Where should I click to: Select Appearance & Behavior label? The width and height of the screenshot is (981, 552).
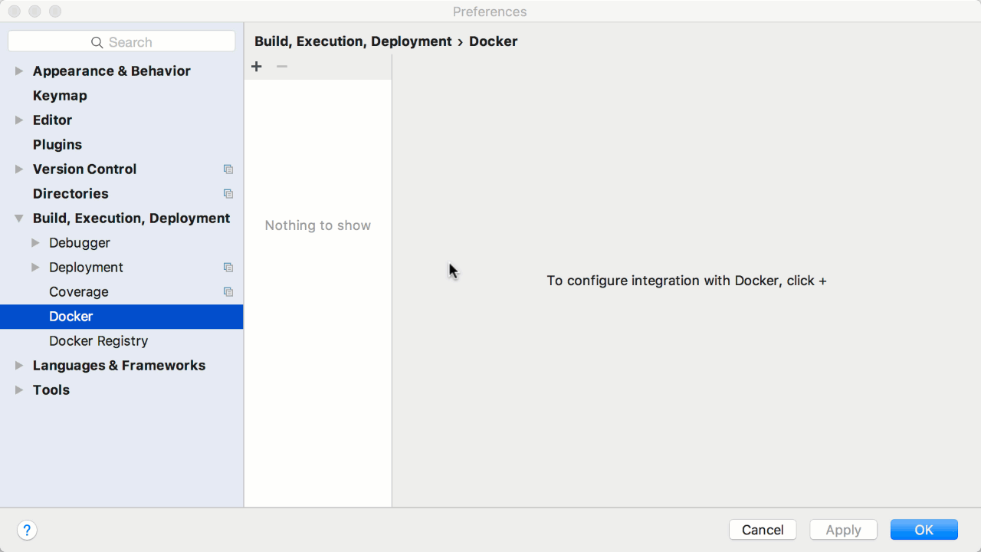click(112, 71)
